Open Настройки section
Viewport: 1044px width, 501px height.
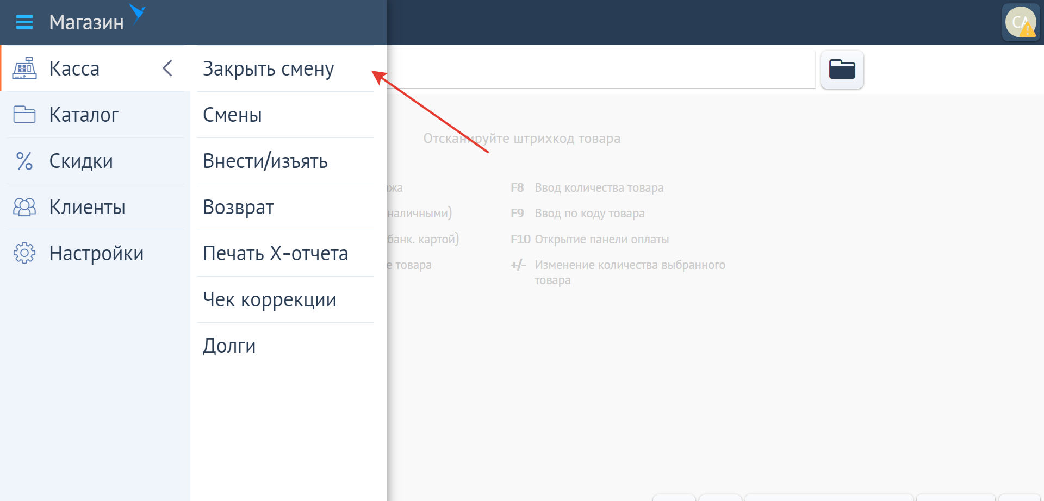coord(95,253)
